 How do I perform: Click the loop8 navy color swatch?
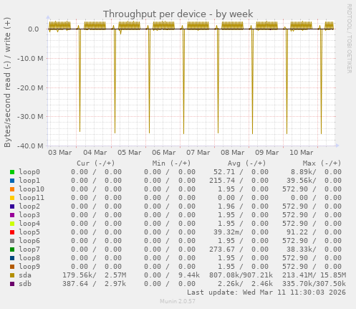click(x=12, y=258)
